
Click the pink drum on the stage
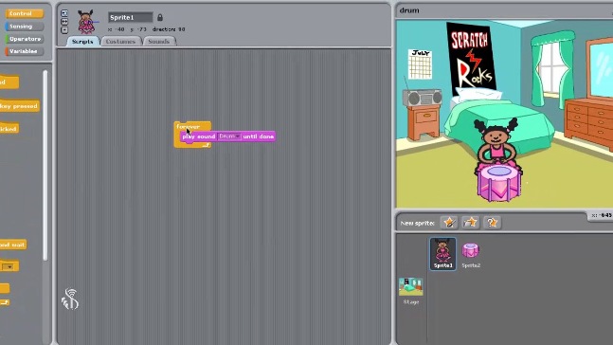pos(499,183)
